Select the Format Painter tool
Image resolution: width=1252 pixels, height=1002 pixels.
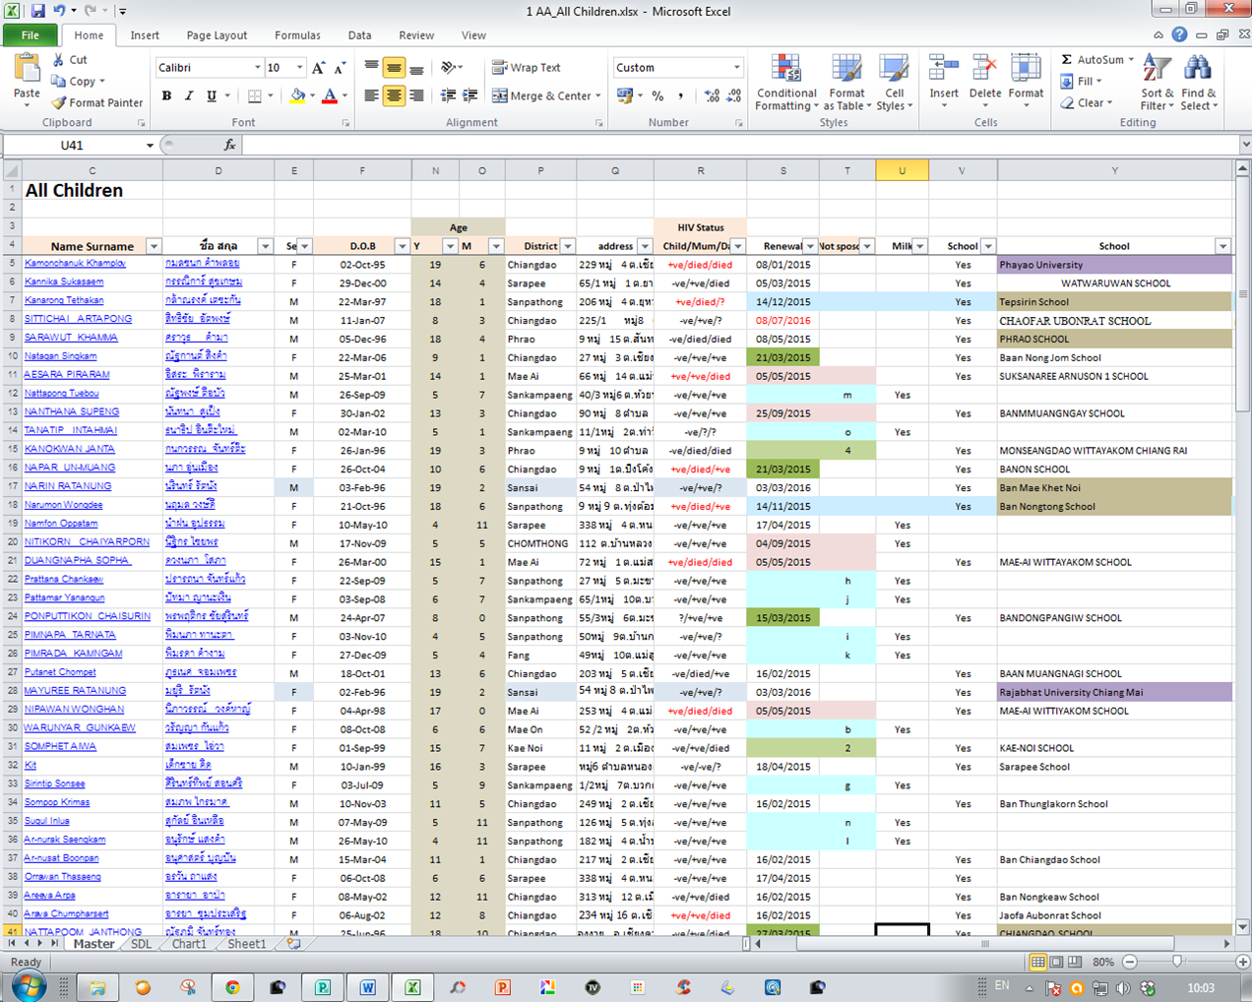[x=97, y=102]
